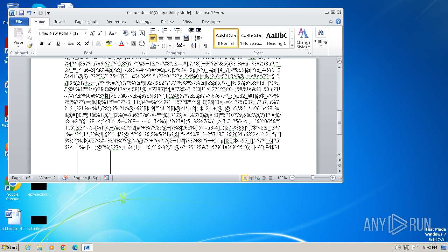Viewport: 448px width, 252px height.
Task: Toggle Bold formatting
Action: coord(42,43)
